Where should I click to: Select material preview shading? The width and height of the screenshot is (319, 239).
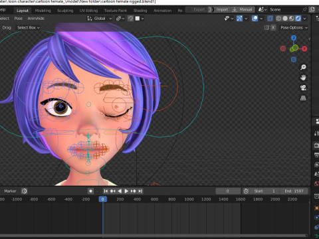tap(292, 19)
